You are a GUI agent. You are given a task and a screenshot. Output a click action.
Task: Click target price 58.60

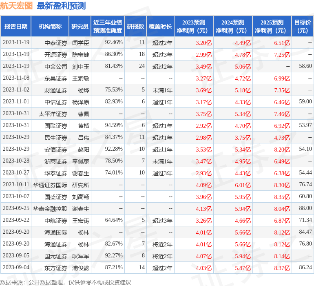(x=305, y=66)
